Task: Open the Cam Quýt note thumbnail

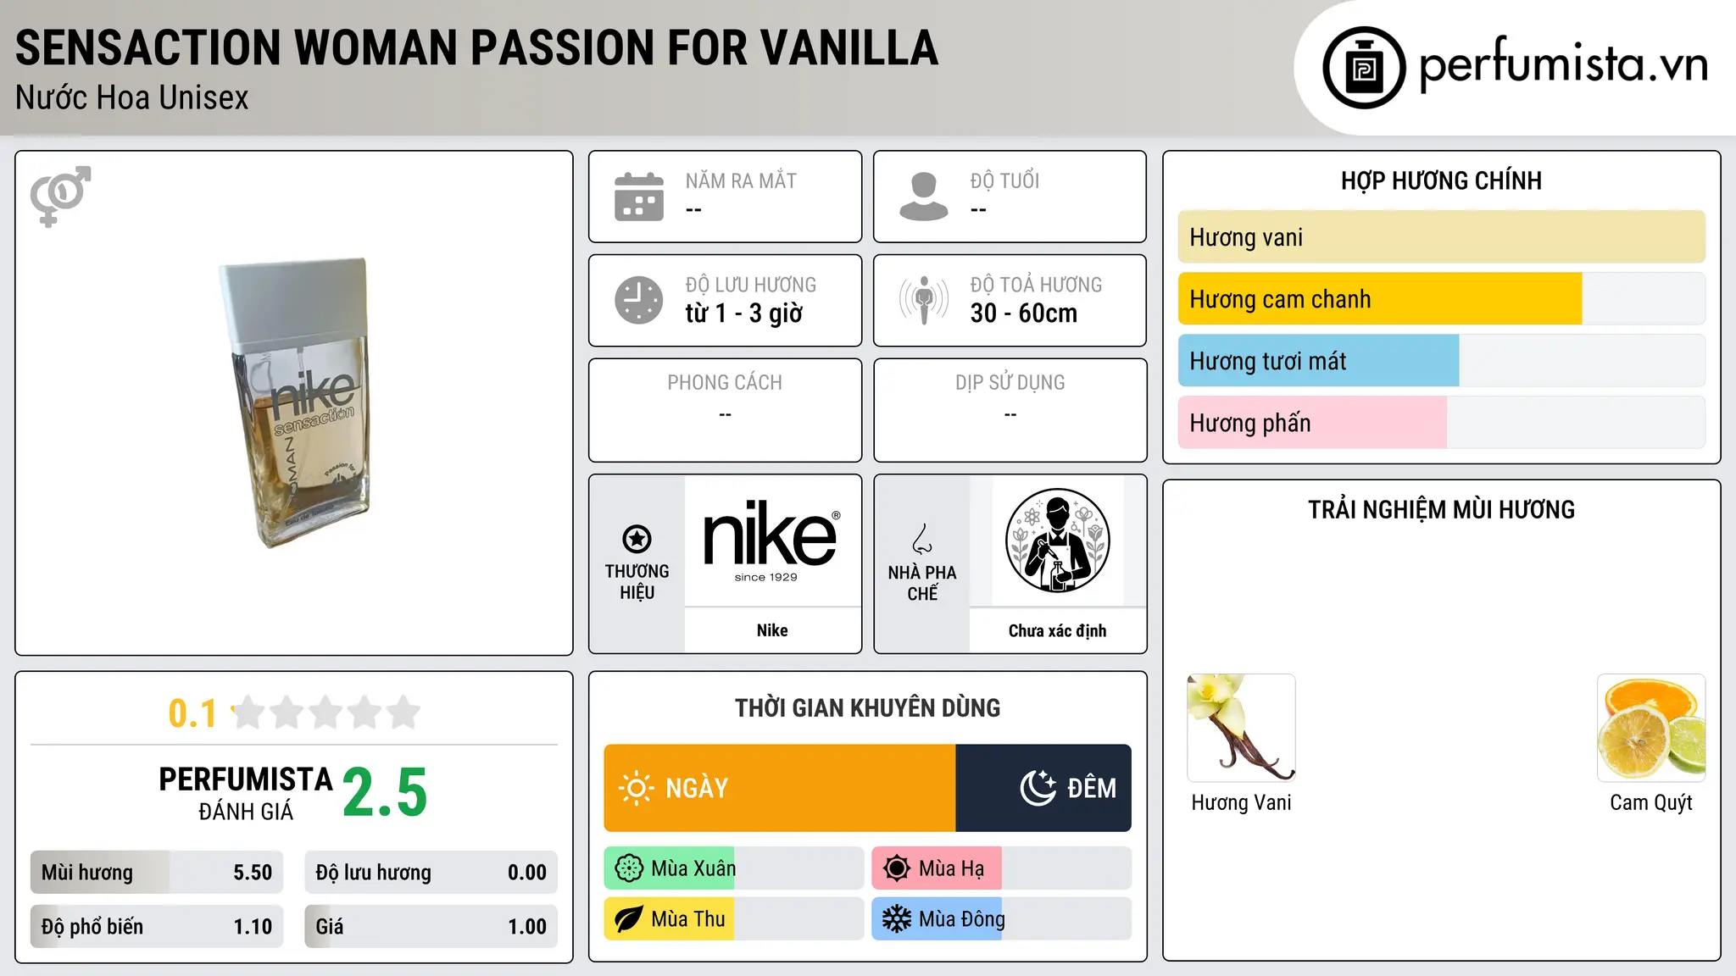Action: 1650,728
